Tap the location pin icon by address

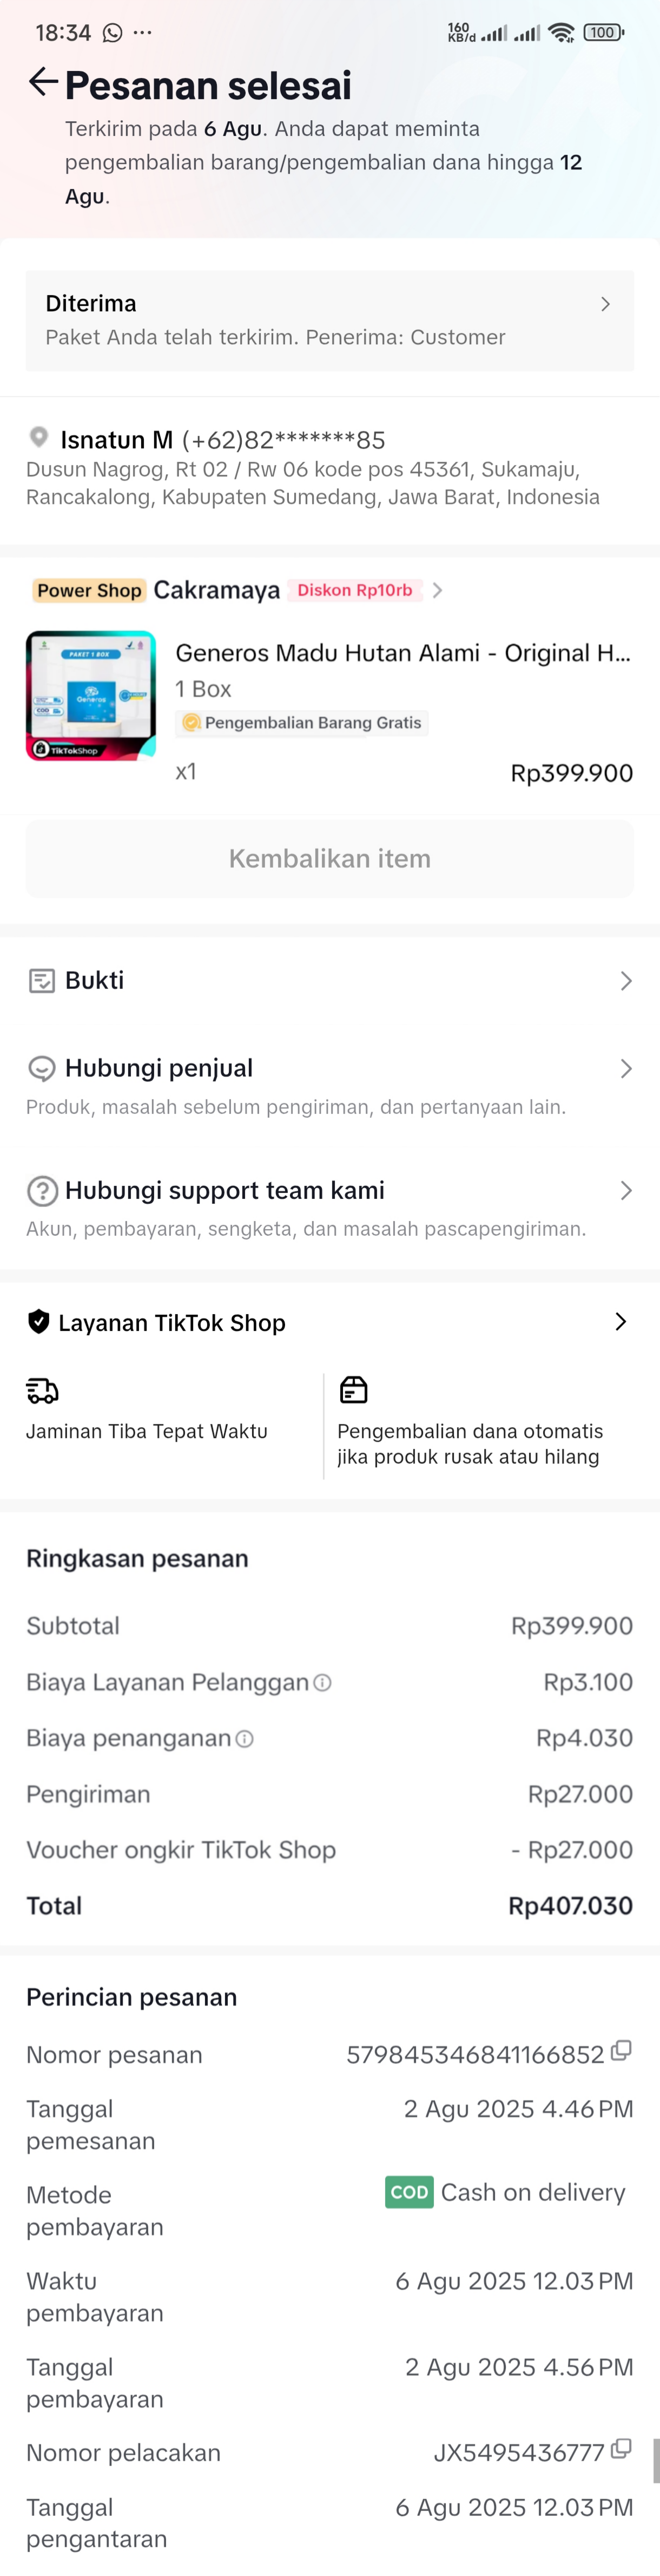(39, 437)
